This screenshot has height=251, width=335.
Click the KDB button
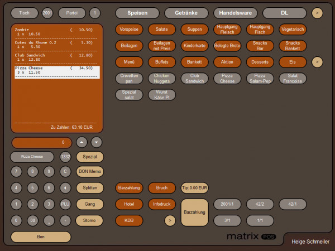[129, 220]
